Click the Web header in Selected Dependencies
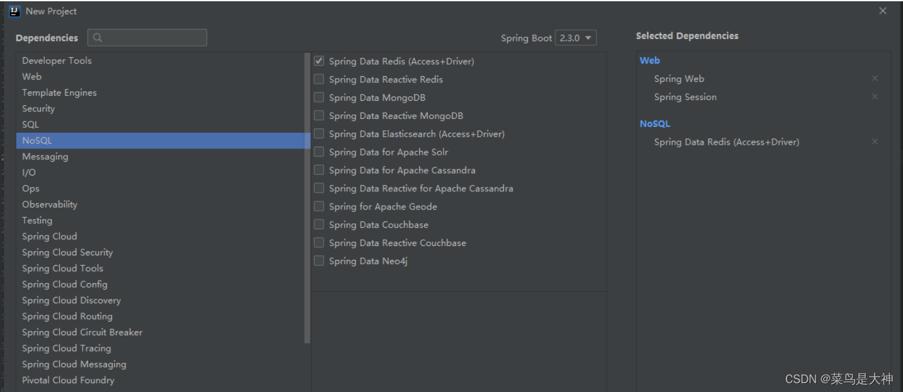The width and height of the screenshot is (903, 392). (x=649, y=60)
